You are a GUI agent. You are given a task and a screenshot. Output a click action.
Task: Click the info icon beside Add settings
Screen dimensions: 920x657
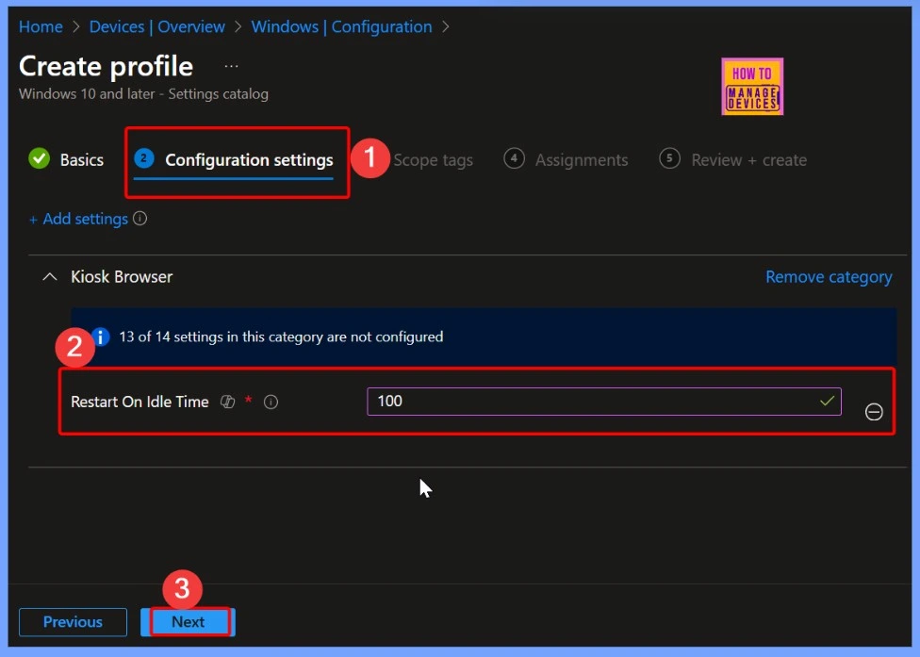(140, 219)
